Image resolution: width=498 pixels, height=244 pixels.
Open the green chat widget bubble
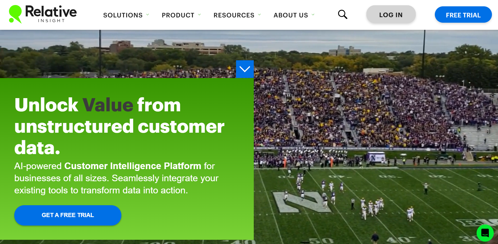(485, 233)
